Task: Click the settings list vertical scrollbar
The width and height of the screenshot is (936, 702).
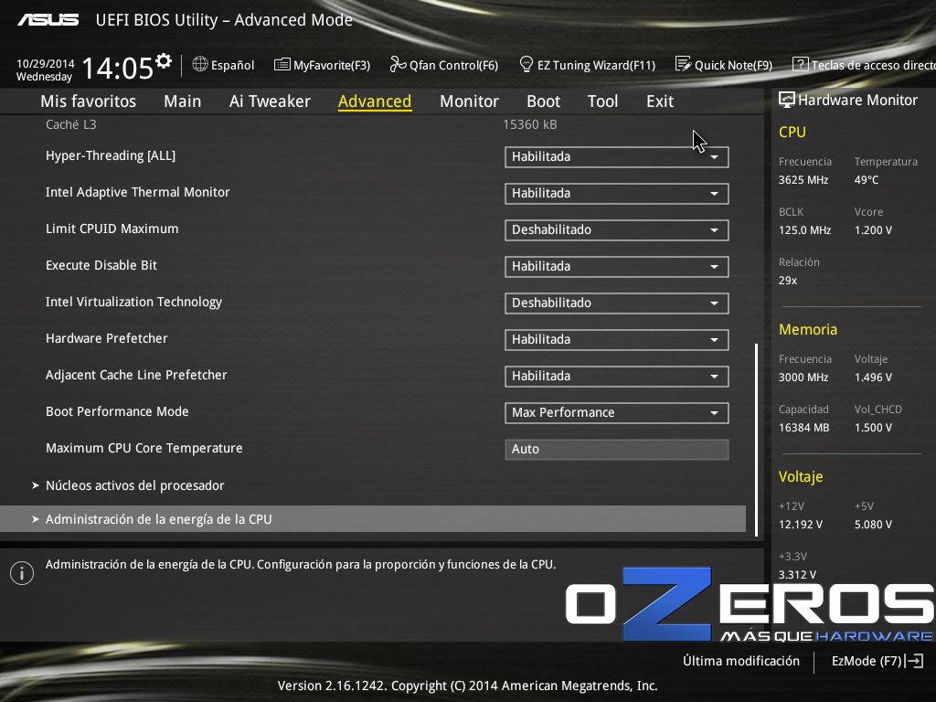Action: pyautogui.click(x=756, y=440)
